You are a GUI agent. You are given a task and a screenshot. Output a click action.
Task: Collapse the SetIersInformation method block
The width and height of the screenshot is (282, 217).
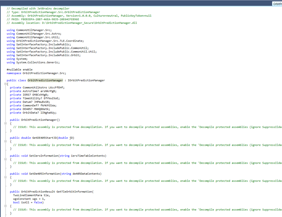click(5, 159)
